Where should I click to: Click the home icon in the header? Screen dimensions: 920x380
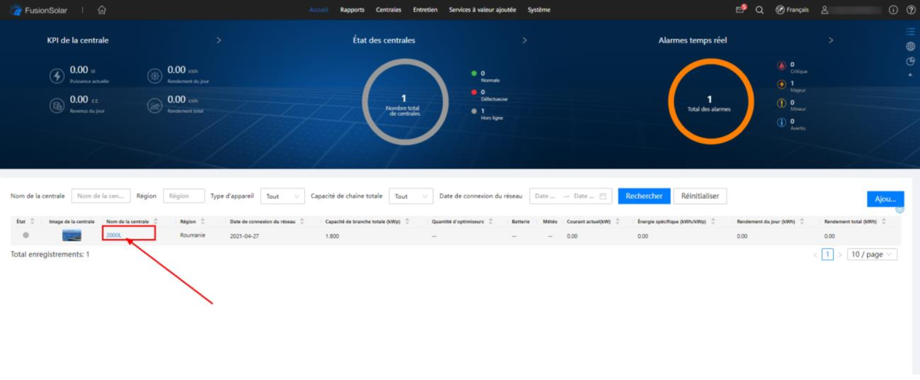point(102,10)
